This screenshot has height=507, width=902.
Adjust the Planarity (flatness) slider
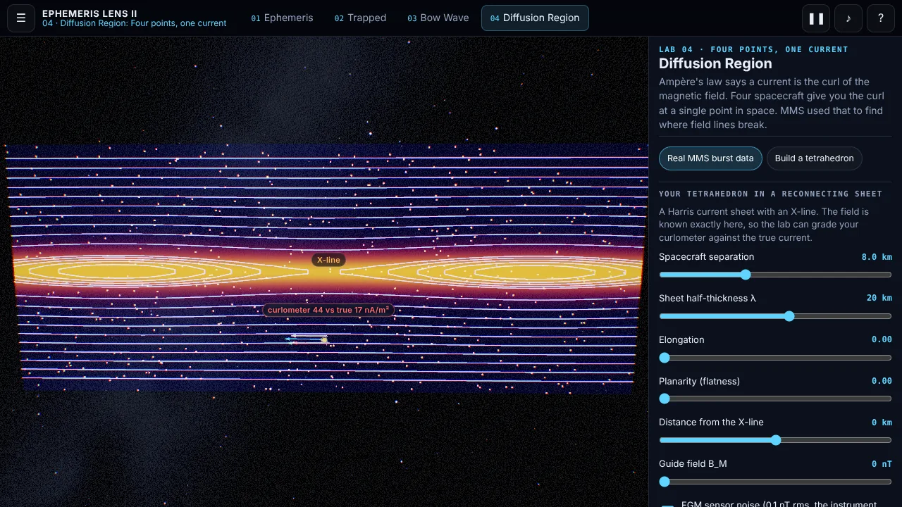tap(775, 399)
